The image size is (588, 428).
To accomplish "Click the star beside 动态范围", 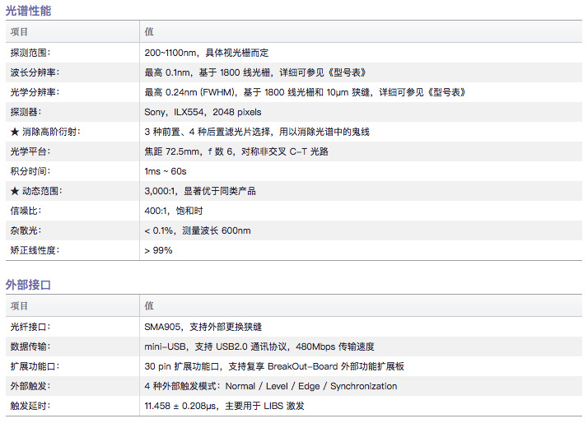I will pos(15,191).
